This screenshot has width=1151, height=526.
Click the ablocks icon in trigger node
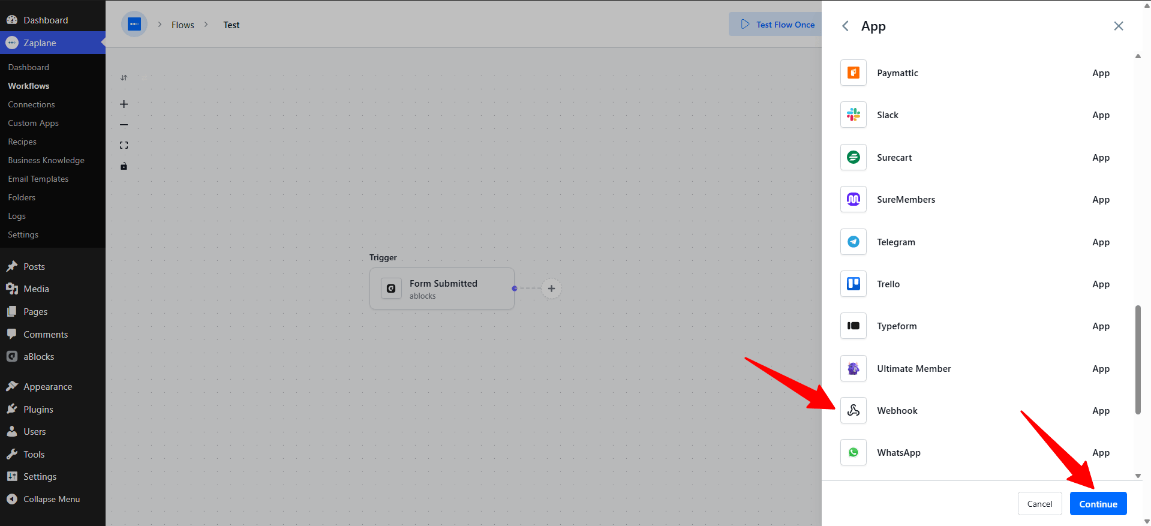click(391, 288)
